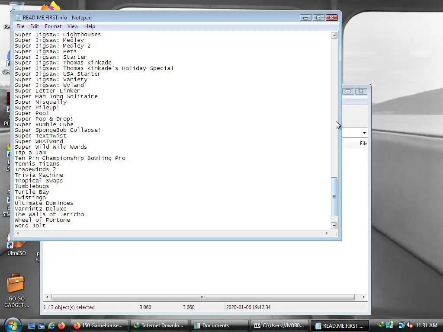Click the 'The Walls of Jericho' line

[x=49, y=214]
